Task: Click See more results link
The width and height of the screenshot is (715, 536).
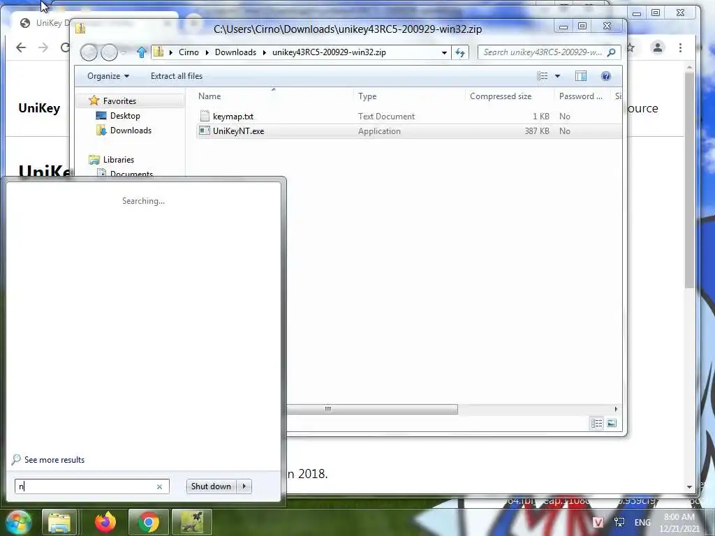Action: click(54, 460)
